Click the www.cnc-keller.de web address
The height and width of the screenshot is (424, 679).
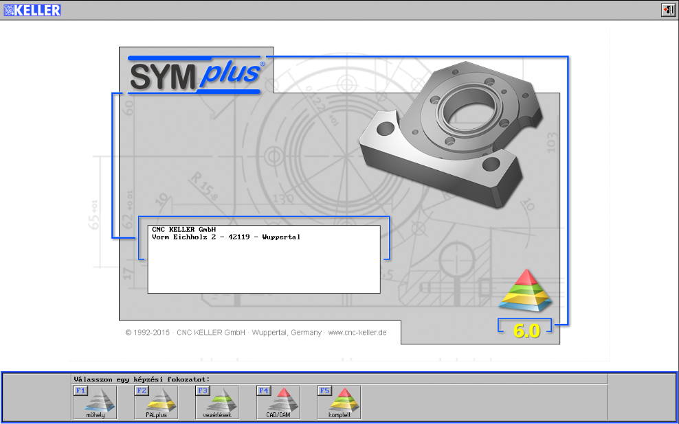[357, 332]
